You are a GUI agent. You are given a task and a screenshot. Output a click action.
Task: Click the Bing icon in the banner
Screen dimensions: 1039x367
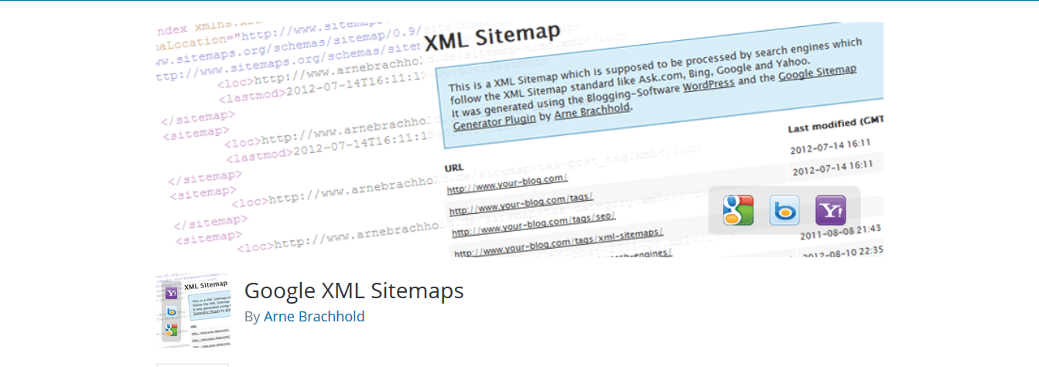tap(784, 210)
